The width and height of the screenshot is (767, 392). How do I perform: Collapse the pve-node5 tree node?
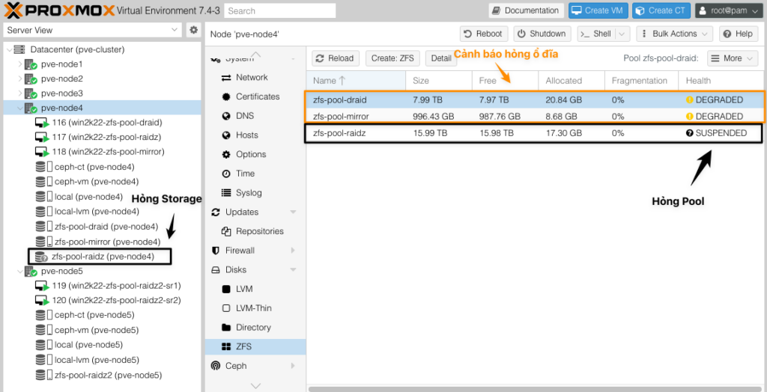[20, 271]
